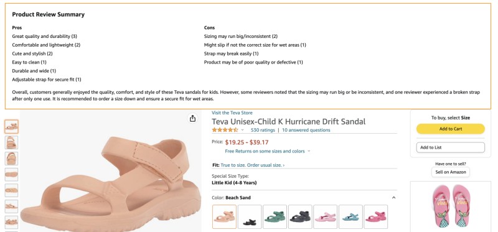498x232 pixels.
Task: Collapse the Color Beach Sand section
Action: (x=394, y=198)
